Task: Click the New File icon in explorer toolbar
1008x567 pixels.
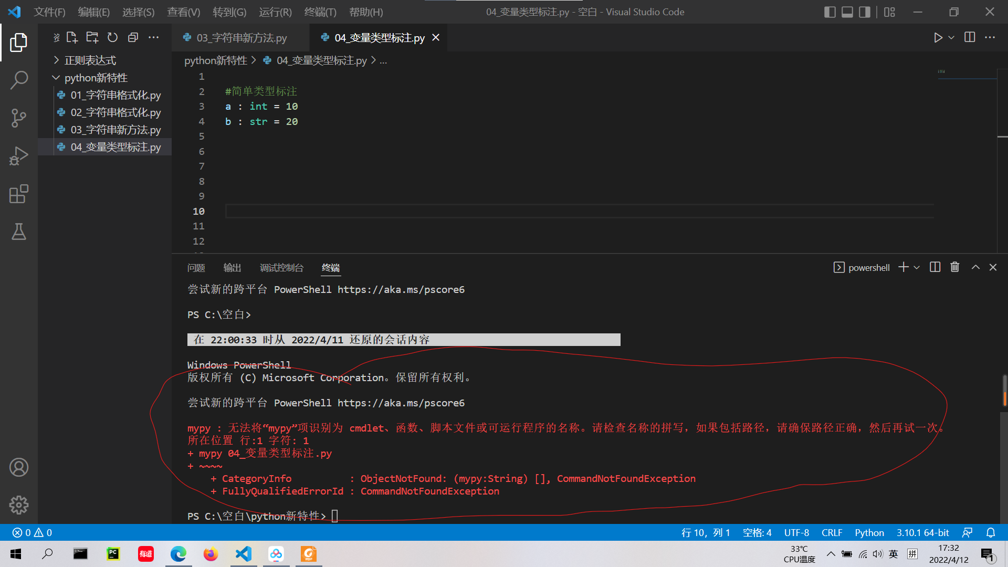Action: (x=72, y=37)
